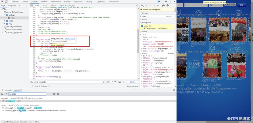Switch to the Network tab

[x=44, y=2]
